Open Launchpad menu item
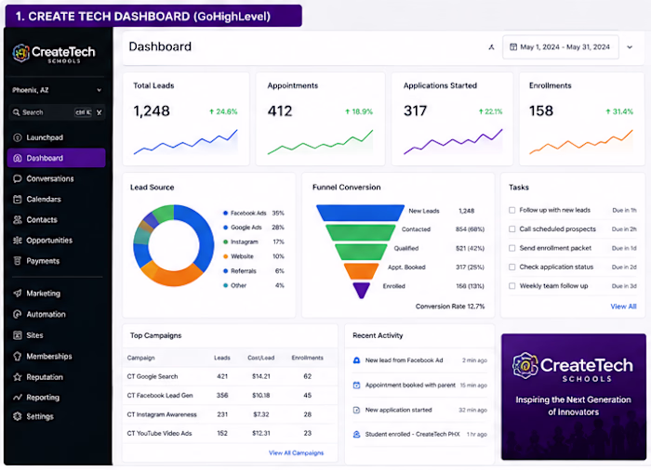The height and width of the screenshot is (470, 651). (57, 137)
